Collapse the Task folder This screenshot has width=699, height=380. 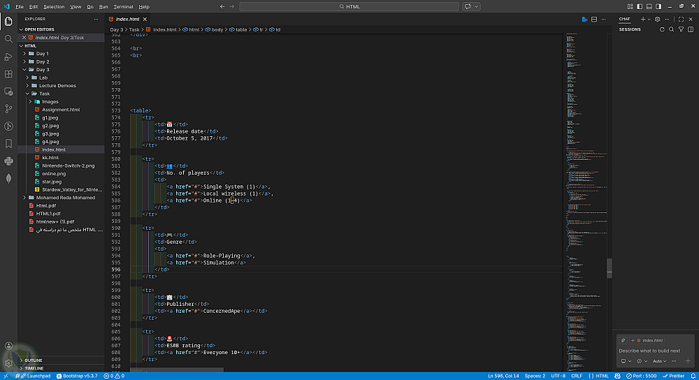tap(44, 94)
